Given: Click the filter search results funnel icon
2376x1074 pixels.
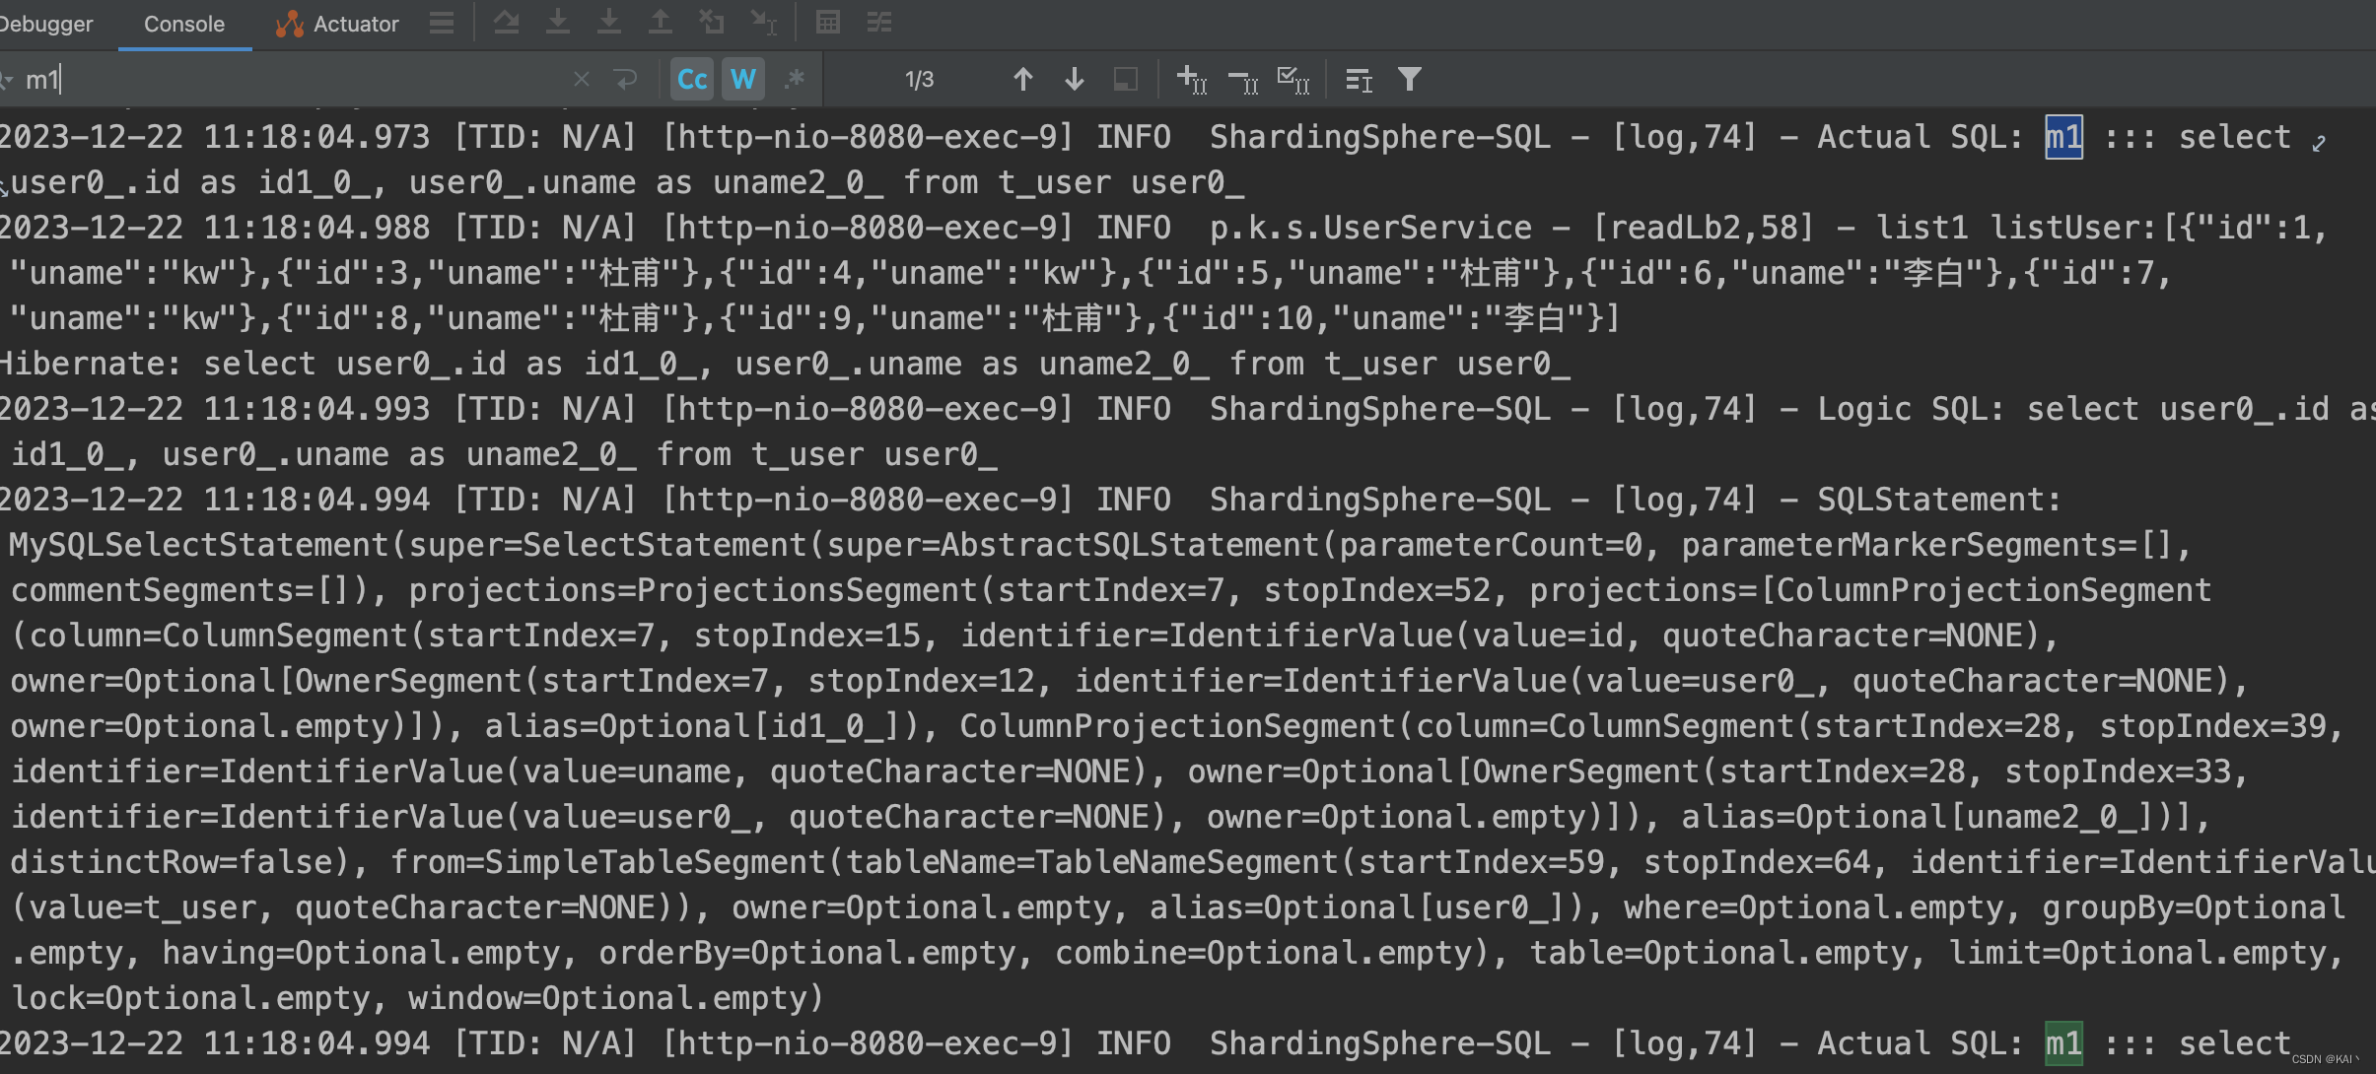Looking at the screenshot, I should coord(1410,79).
